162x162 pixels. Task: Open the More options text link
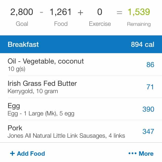(146, 154)
